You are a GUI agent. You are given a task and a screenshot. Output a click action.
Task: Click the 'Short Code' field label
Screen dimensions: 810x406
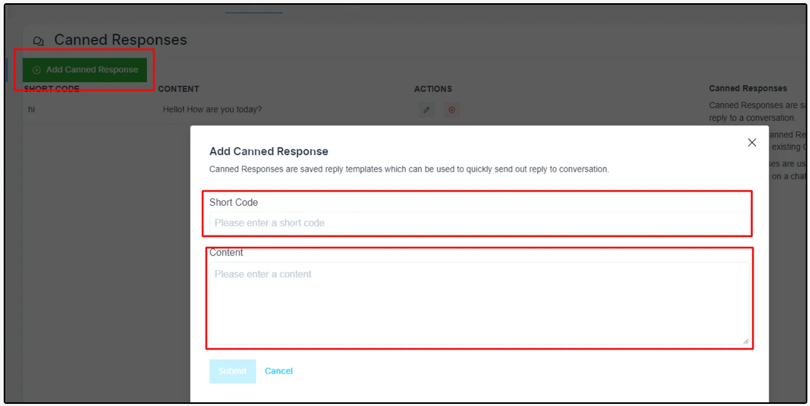click(233, 202)
